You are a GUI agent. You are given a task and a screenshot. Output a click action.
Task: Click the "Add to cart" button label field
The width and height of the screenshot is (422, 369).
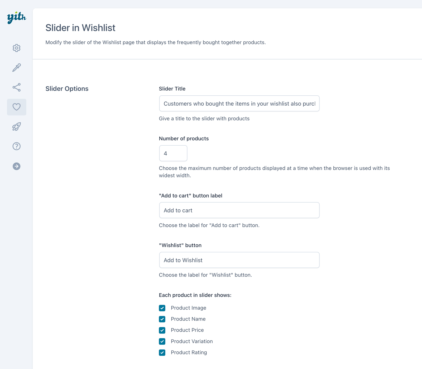coord(239,210)
